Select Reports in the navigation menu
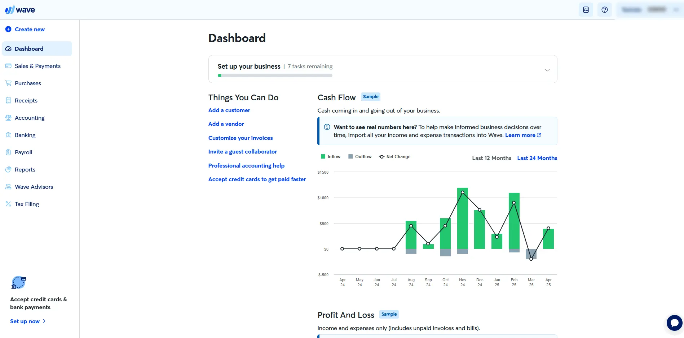 click(x=25, y=169)
